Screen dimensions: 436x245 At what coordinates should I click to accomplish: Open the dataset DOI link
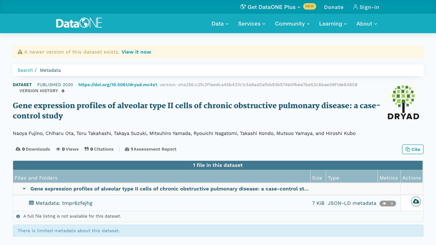pyautogui.click(x=118, y=85)
